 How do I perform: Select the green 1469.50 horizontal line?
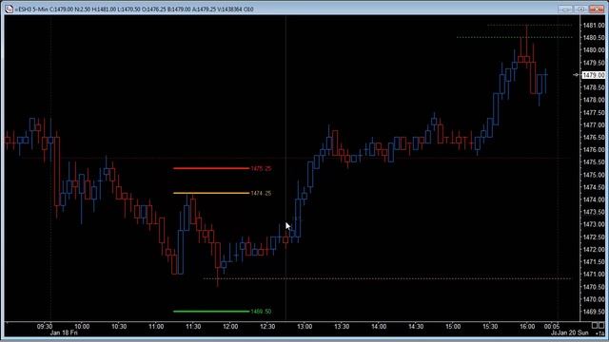pyautogui.click(x=211, y=312)
